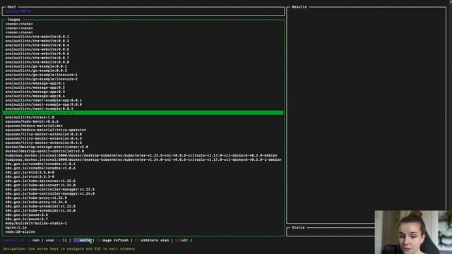Click react-example:0.0.1 in Images list

pos(40,109)
